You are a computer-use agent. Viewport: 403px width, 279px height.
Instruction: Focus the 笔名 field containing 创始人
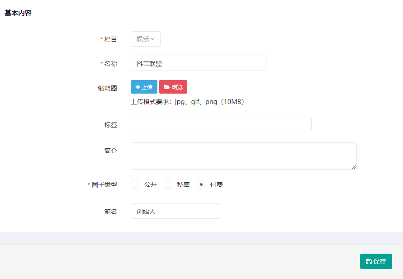(x=175, y=211)
